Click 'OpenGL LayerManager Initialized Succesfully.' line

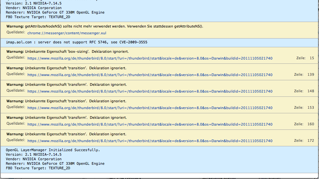click(x=53, y=150)
